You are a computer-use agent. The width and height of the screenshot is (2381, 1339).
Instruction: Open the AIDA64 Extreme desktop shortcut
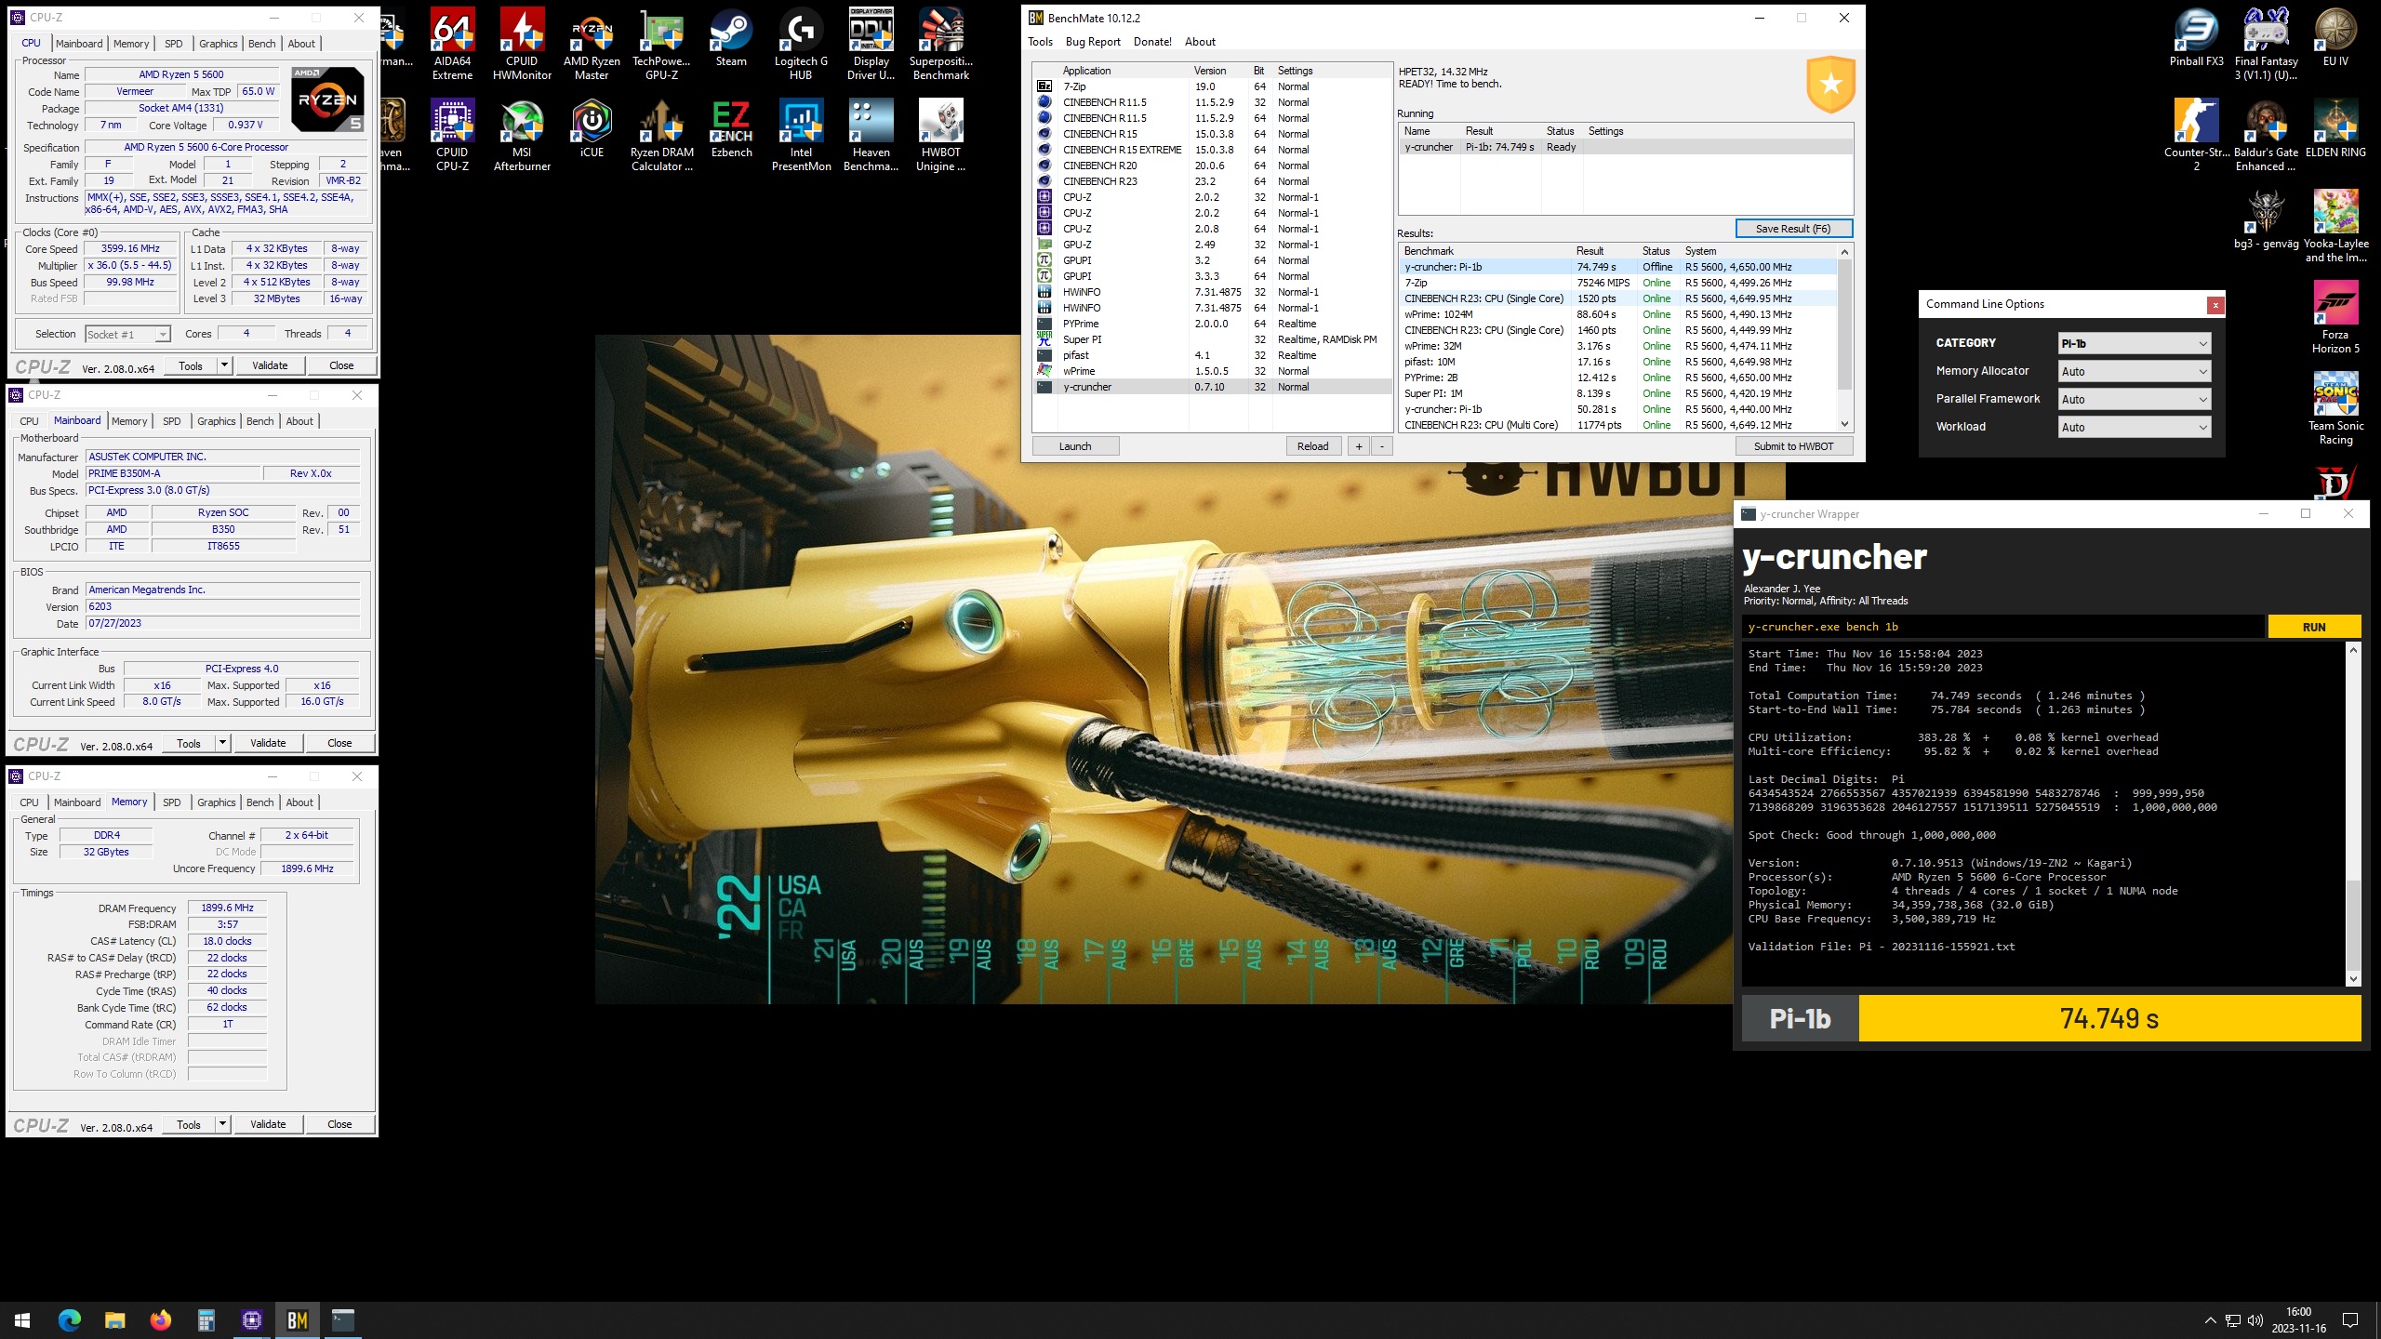click(x=452, y=43)
